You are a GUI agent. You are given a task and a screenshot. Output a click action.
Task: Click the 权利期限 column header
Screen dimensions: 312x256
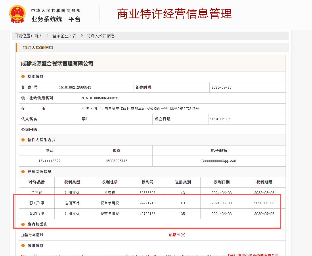(x=264, y=182)
